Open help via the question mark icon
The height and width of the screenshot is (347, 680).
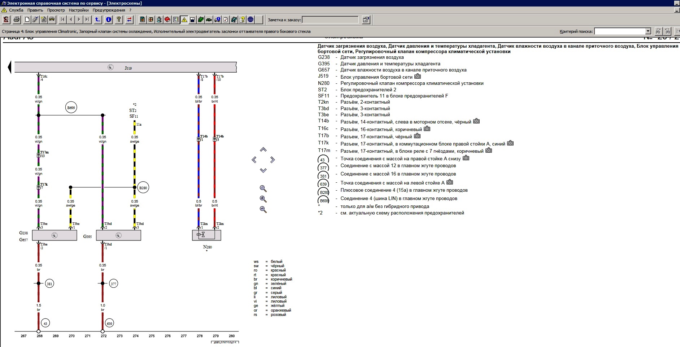pyautogui.click(x=118, y=19)
